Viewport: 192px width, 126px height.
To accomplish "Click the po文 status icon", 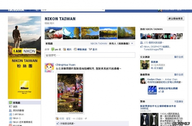I will (53, 49).
